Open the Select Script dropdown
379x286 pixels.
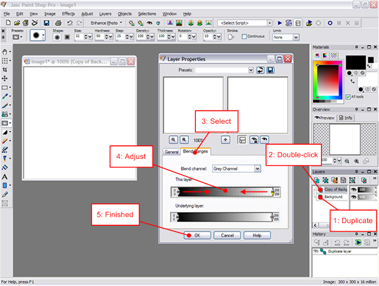270,23
